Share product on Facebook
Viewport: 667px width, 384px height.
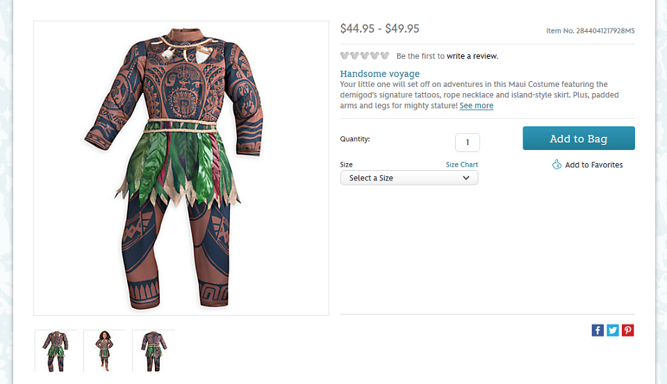[x=598, y=331]
